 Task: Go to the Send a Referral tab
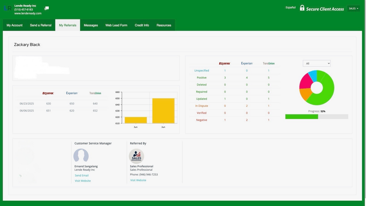41,25
